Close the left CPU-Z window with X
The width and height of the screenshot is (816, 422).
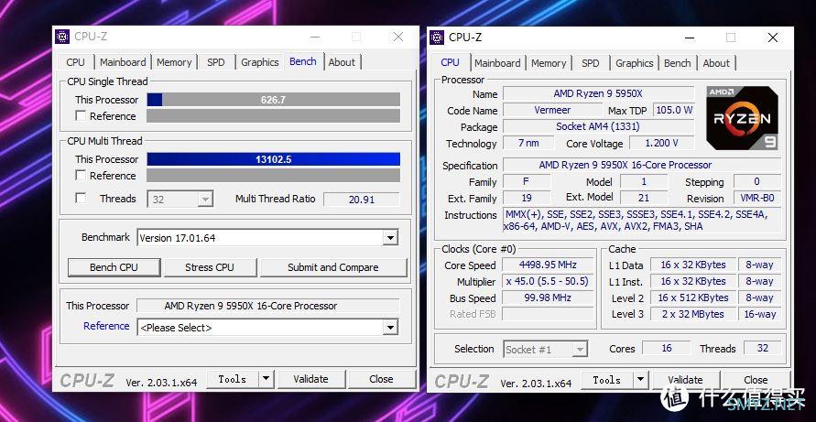tap(398, 37)
